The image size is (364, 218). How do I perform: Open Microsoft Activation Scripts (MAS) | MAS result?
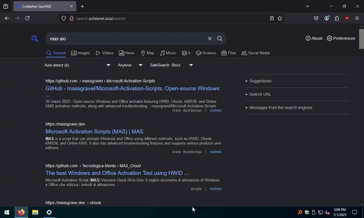pos(94,131)
